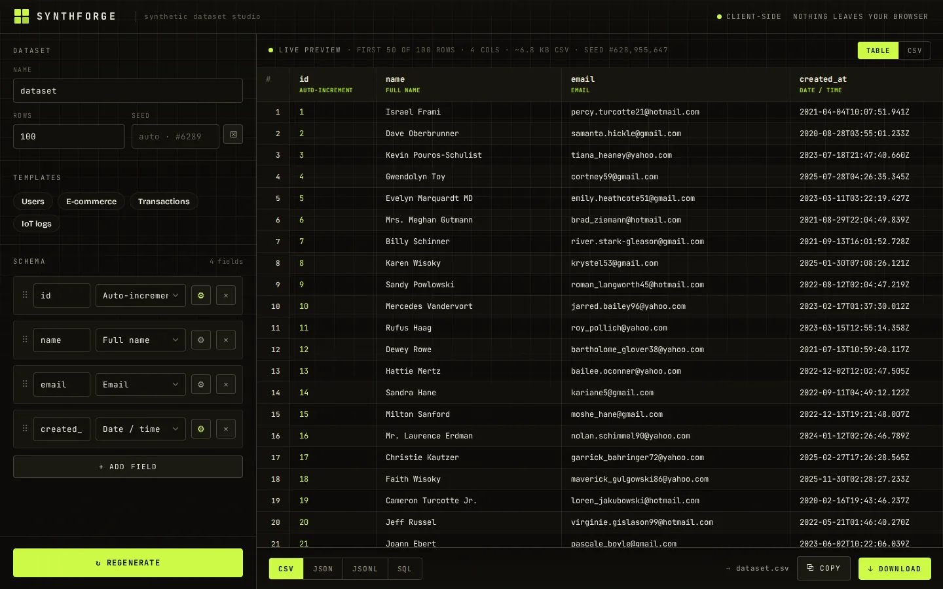943x589 pixels.
Task: Grab the drag handle for the id field
Action: click(x=25, y=295)
